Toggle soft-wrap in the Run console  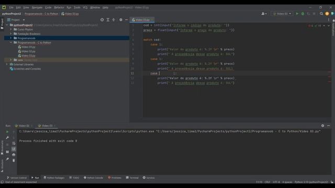click(x=14, y=144)
